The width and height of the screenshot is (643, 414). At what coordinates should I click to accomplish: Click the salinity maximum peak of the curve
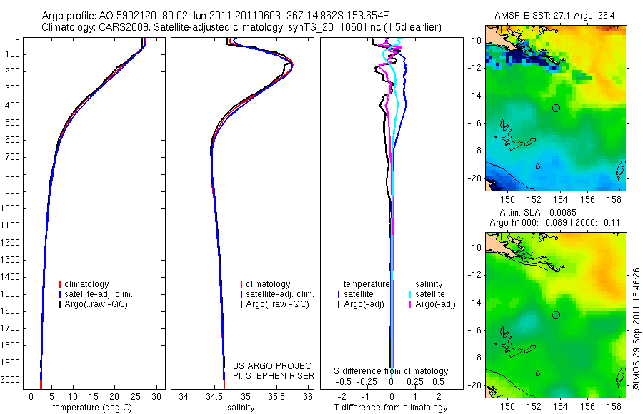click(292, 65)
